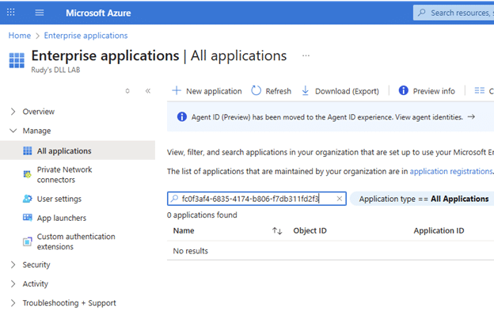Viewport: 494px width, 323px height.
Task: Open the application registrations link
Action: pos(450,171)
